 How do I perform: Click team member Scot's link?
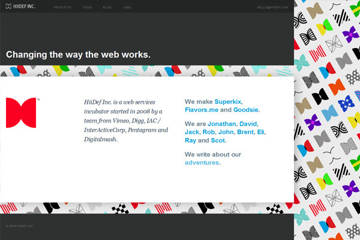(x=218, y=140)
